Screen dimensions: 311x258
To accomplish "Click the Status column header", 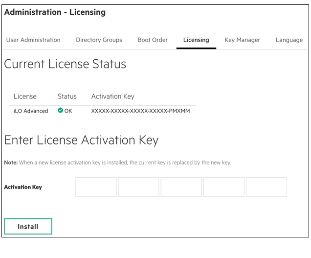I will (67, 96).
